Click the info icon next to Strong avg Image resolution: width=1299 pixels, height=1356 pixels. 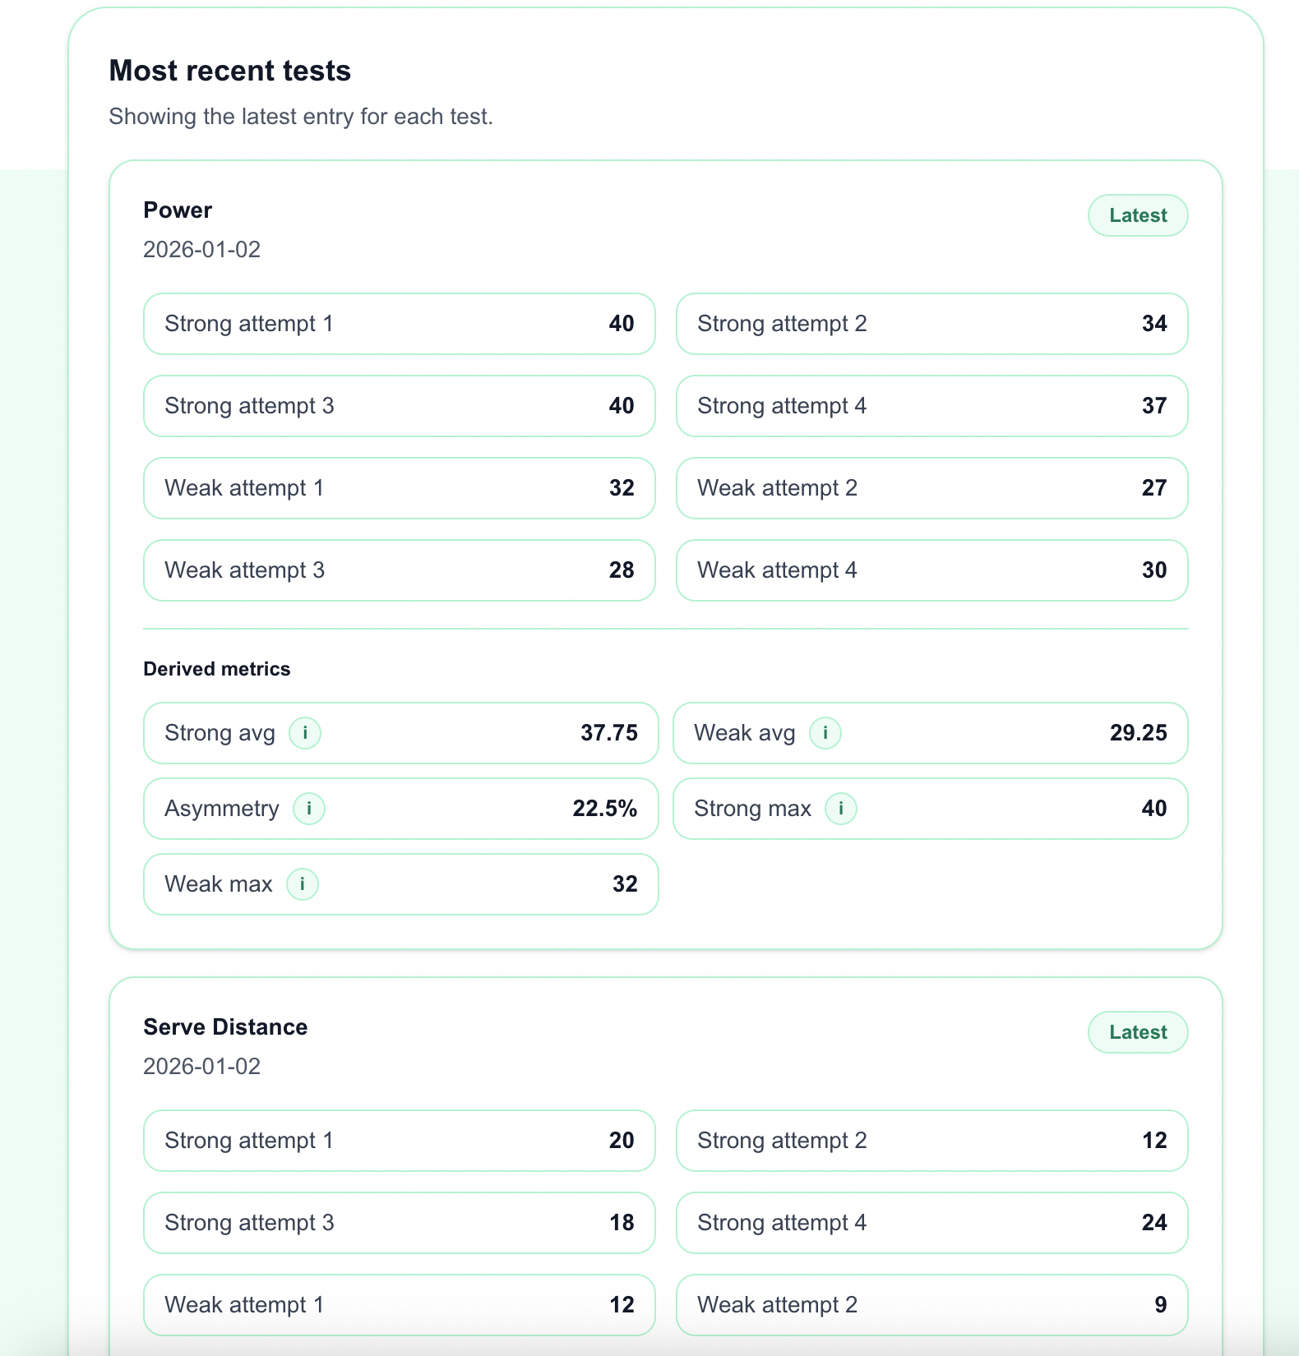(x=305, y=733)
